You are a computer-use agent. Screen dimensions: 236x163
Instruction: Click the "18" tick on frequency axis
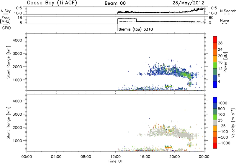(x=19, y=18)
